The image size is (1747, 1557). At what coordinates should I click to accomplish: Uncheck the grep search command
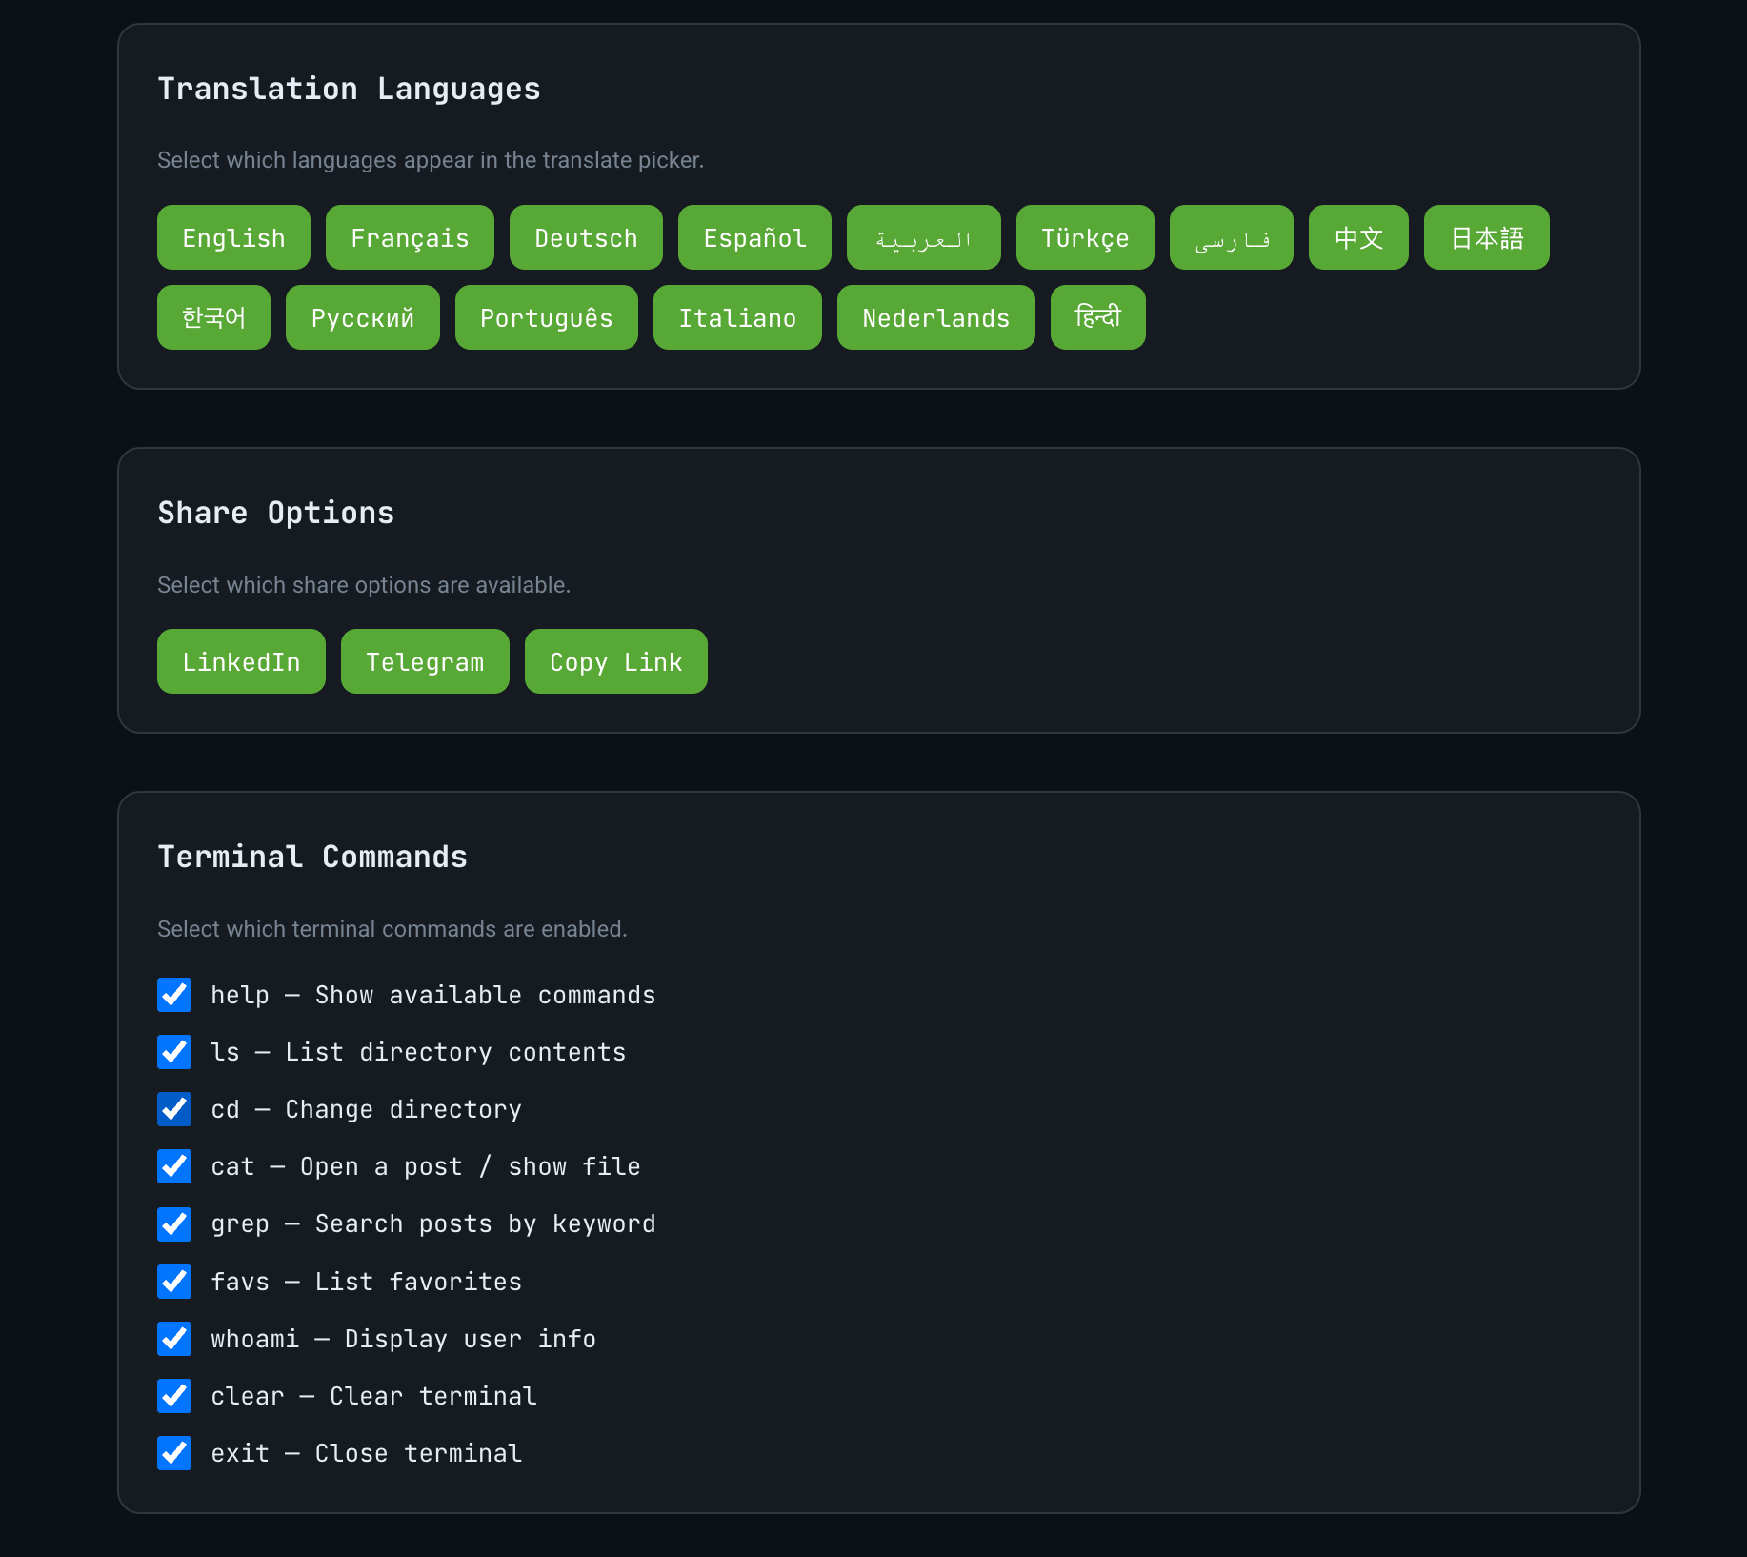(x=174, y=1224)
